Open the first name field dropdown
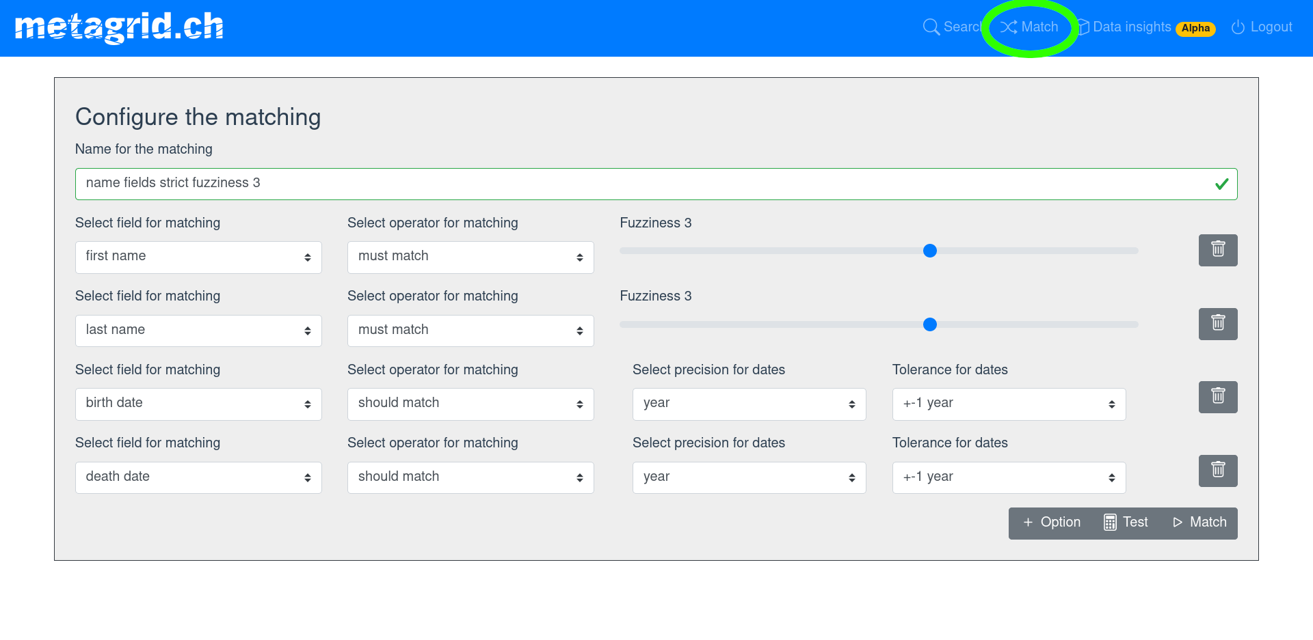The width and height of the screenshot is (1313, 640). coord(198,257)
